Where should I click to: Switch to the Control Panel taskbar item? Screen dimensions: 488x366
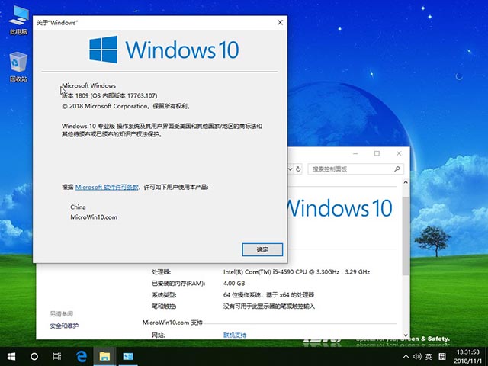point(128,356)
